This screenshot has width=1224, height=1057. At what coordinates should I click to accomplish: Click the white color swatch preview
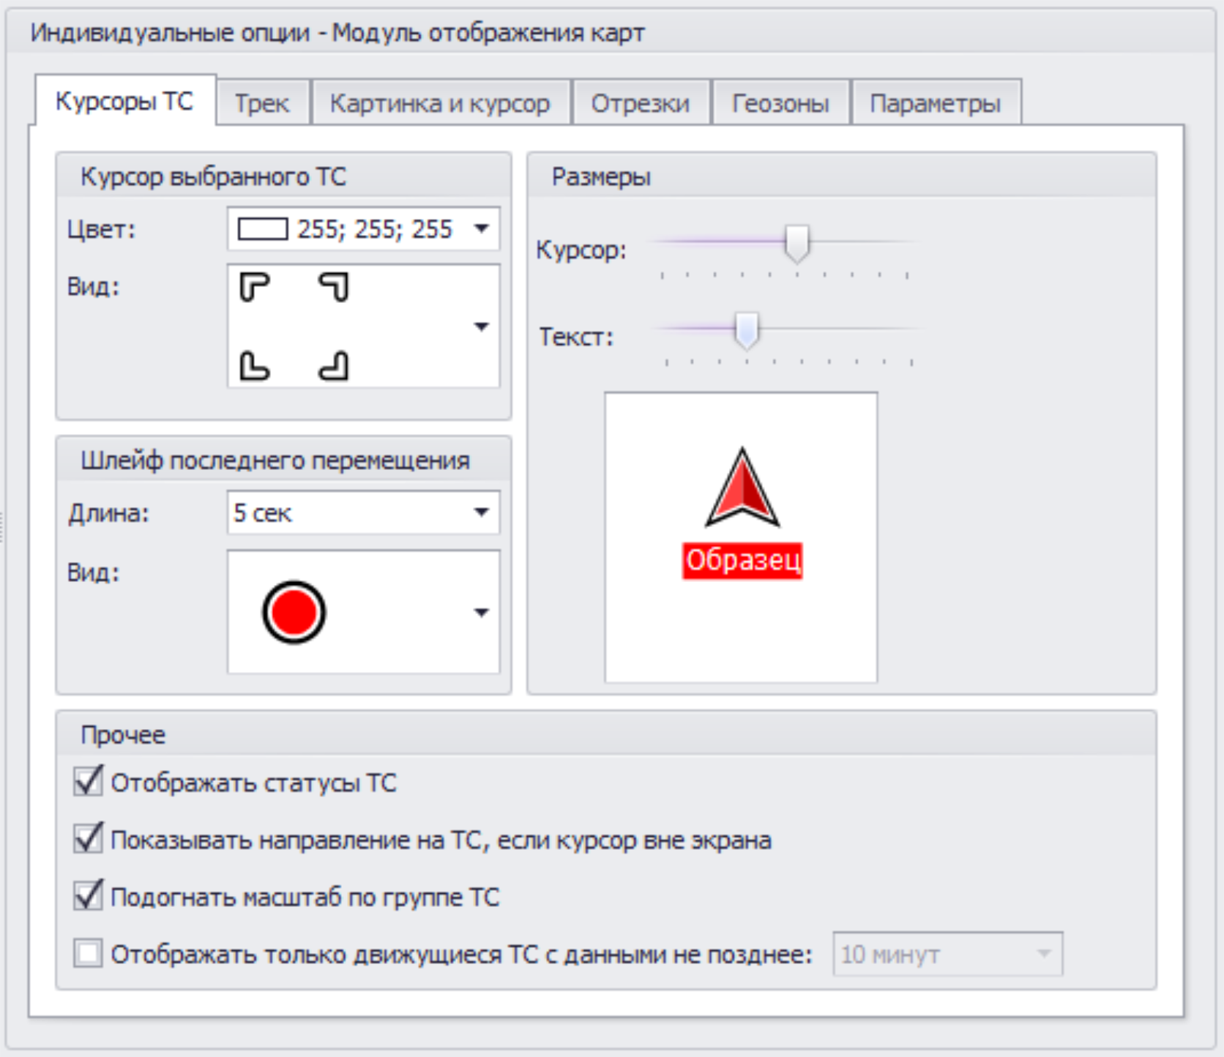coord(263,229)
